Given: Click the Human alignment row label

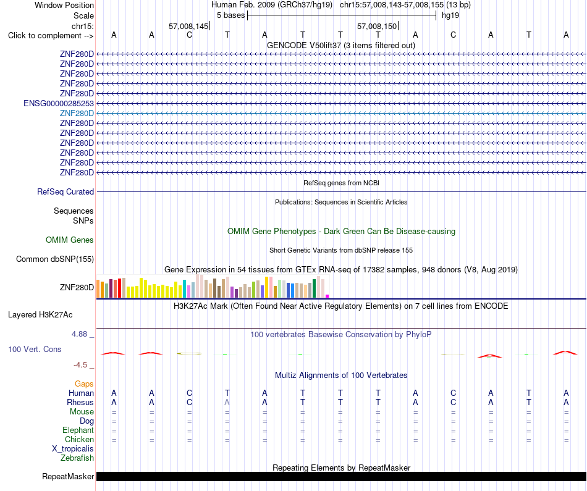Looking at the screenshot, I should tap(81, 393).
